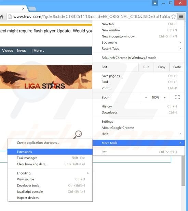Toggle fullscreen mode icon in Zoom row
This screenshot has height=211, width=188.
[x=177, y=97]
